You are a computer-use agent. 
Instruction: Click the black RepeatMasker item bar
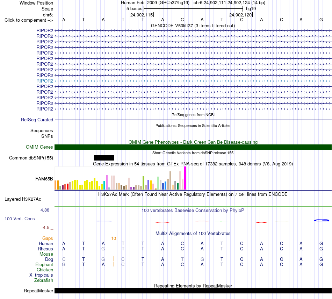pos(193,291)
